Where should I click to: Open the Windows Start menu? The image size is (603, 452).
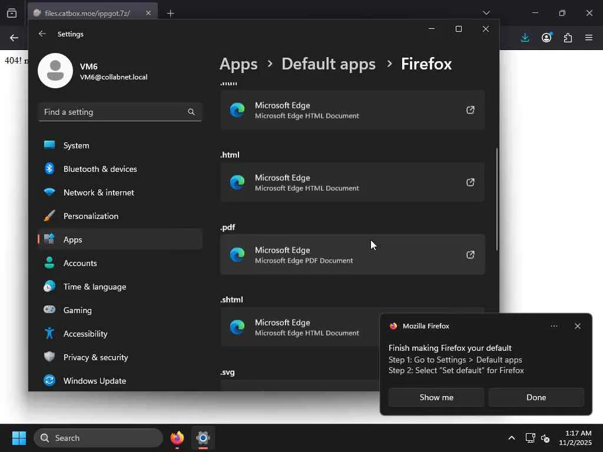point(19,438)
